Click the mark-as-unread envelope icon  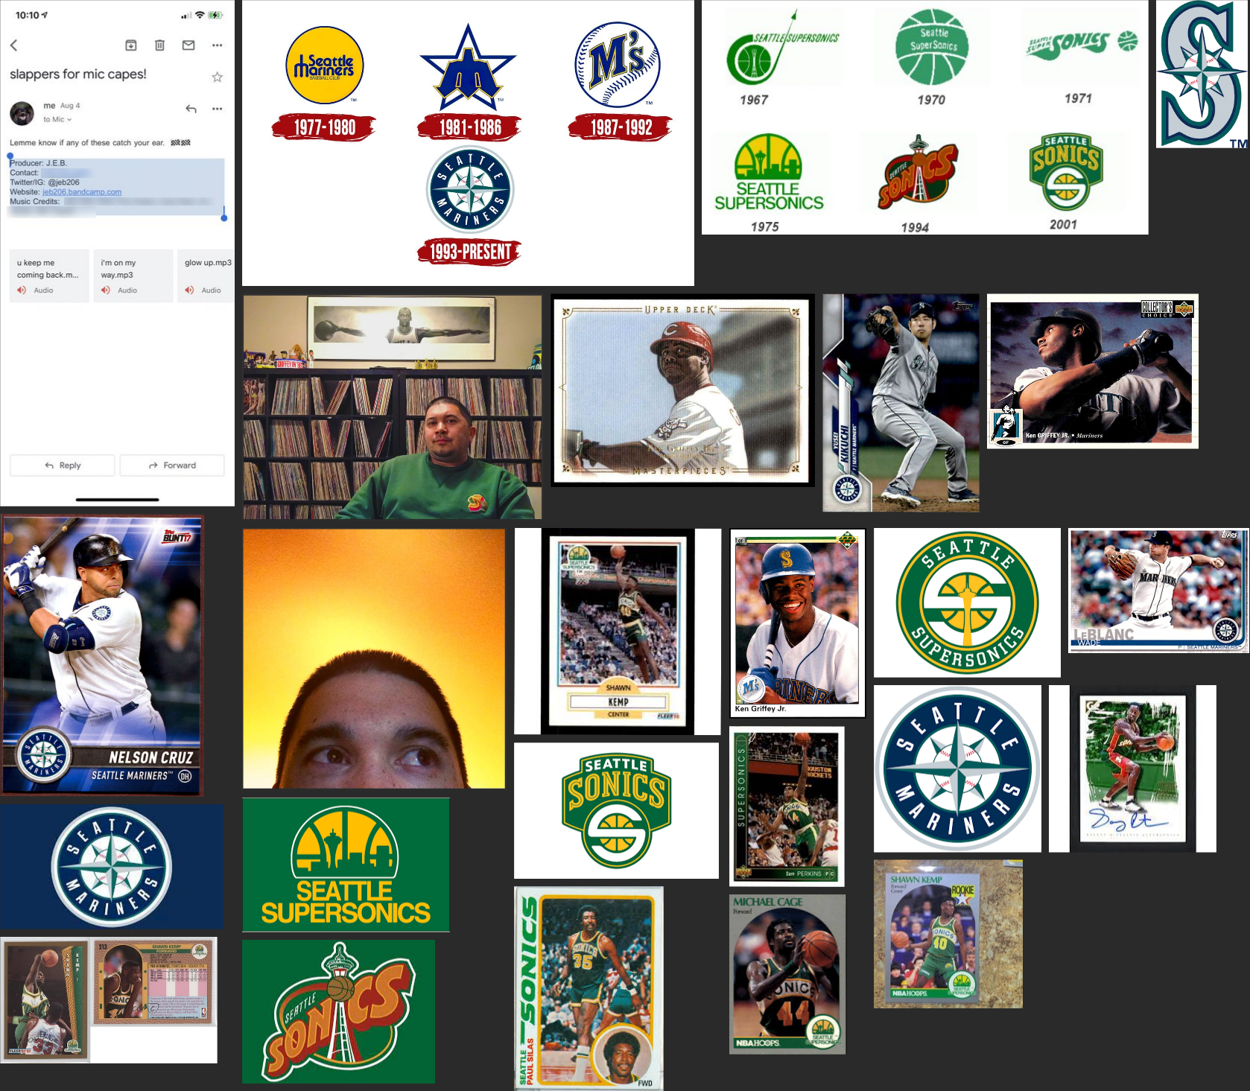(188, 45)
